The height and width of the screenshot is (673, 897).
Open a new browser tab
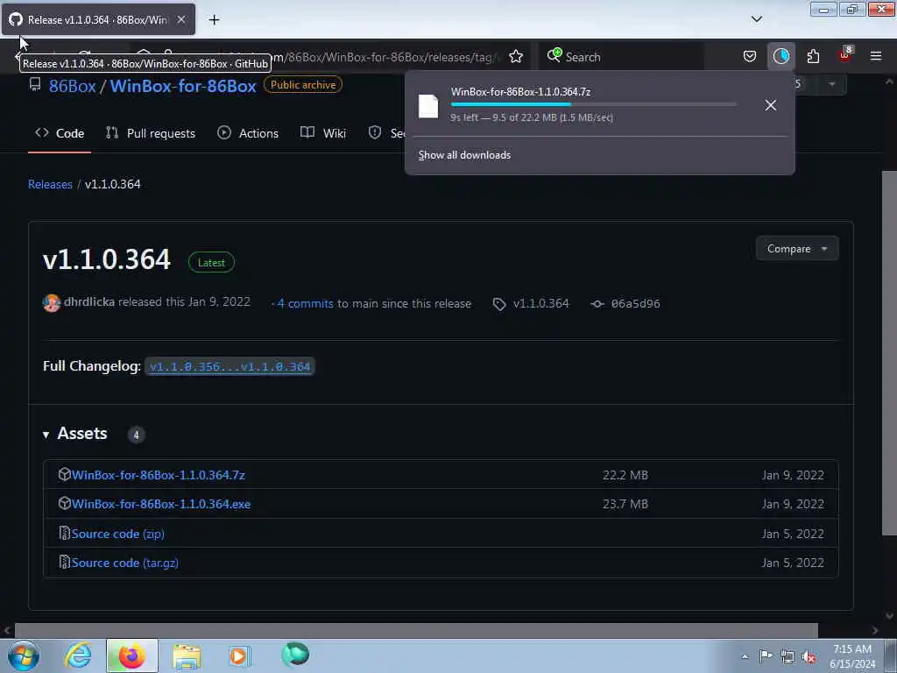(214, 20)
